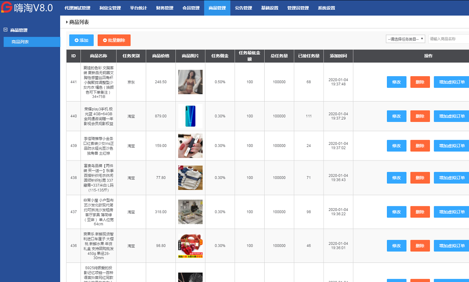Click 代理测试管理 in the top navigation
Image resolution: width=469 pixels, height=282 pixels.
[77, 7]
